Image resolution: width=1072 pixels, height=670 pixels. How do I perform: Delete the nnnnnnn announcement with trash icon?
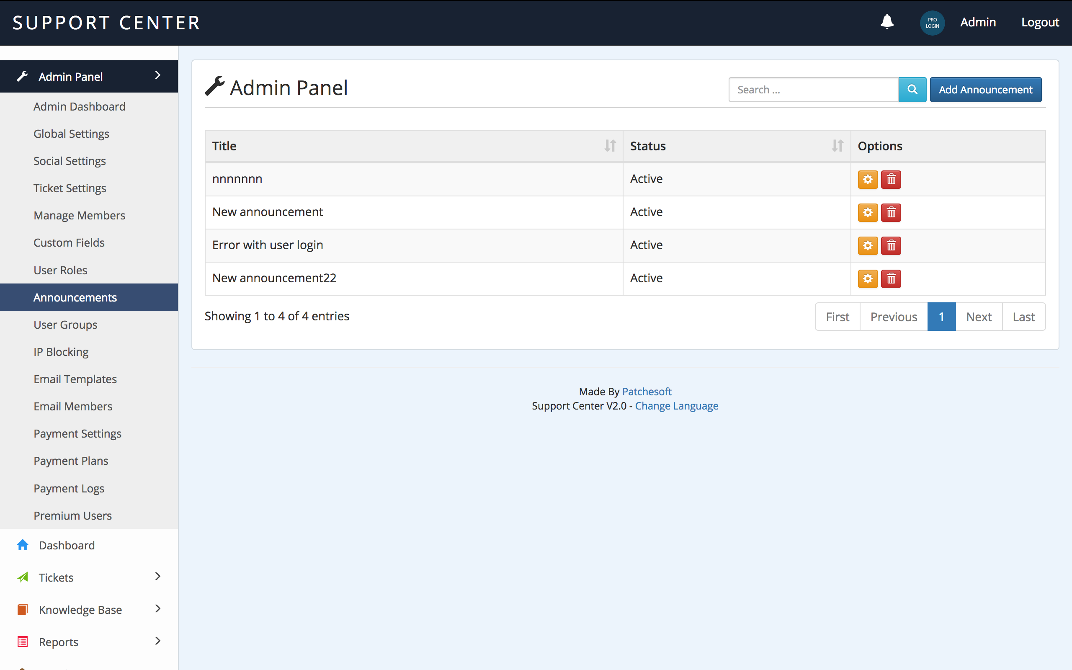click(891, 180)
